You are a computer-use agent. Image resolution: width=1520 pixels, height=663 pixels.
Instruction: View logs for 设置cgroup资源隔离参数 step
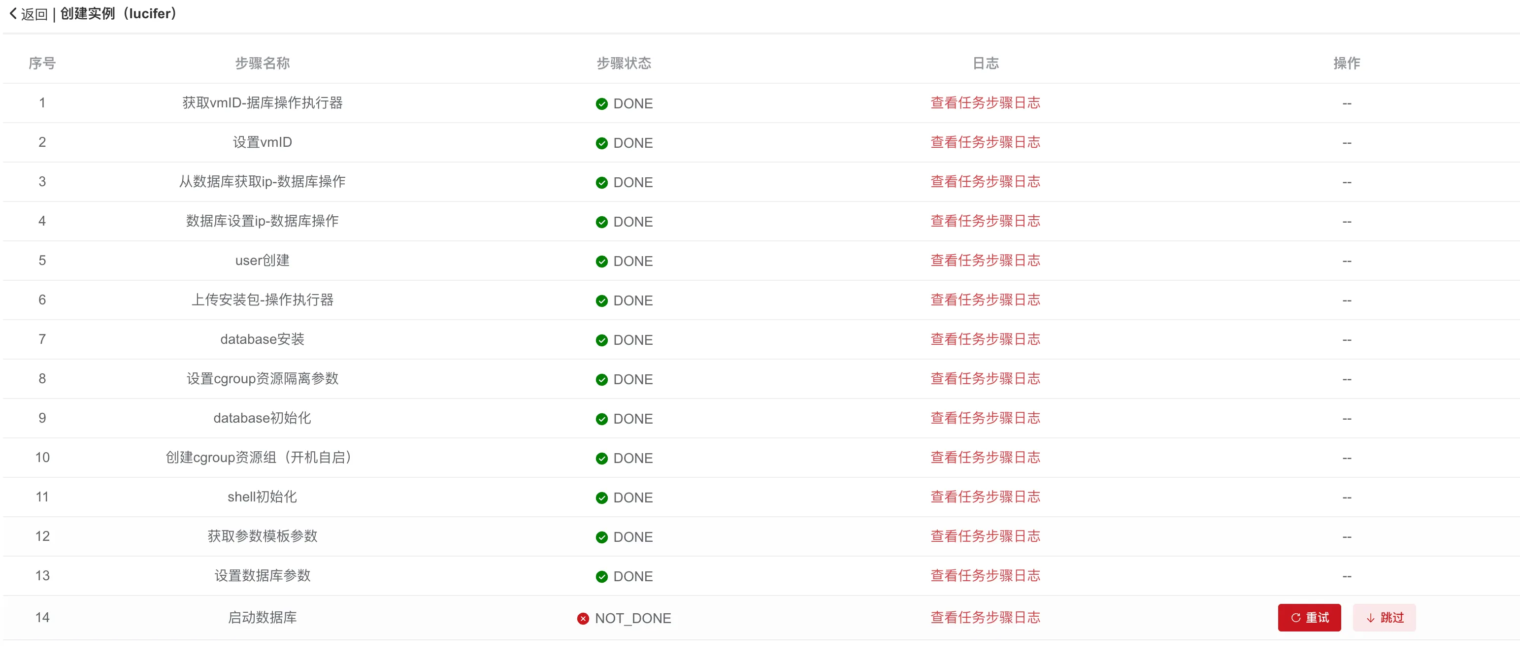click(x=985, y=379)
